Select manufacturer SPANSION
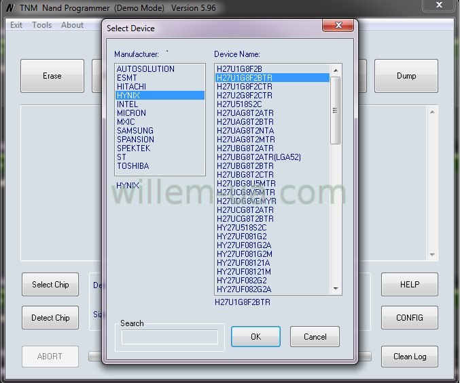This screenshot has height=383, width=460. [x=160, y=139]
